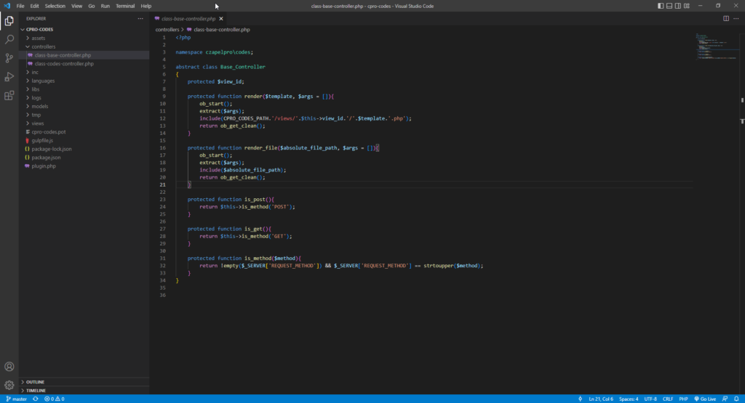This screenshot has height=403, width=745.
Task: Select class-base-controller.php in explorer
Action: (x=84, y=55)
